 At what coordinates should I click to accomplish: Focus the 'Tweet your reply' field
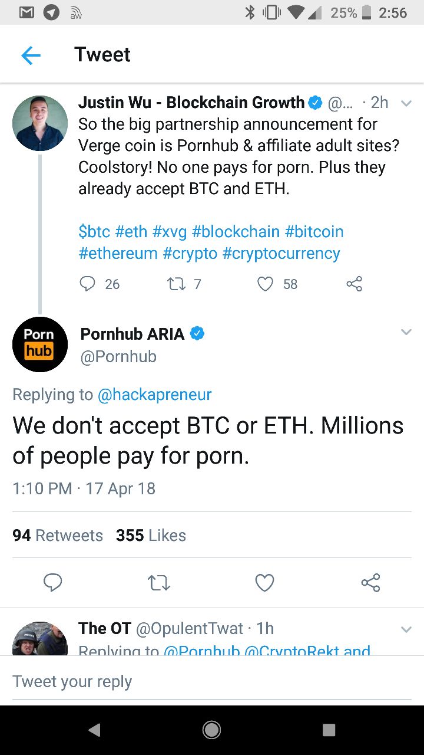pos(212,681)
